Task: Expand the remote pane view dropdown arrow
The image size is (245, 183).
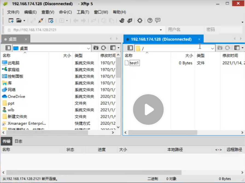Action: (x=243, y=48)
